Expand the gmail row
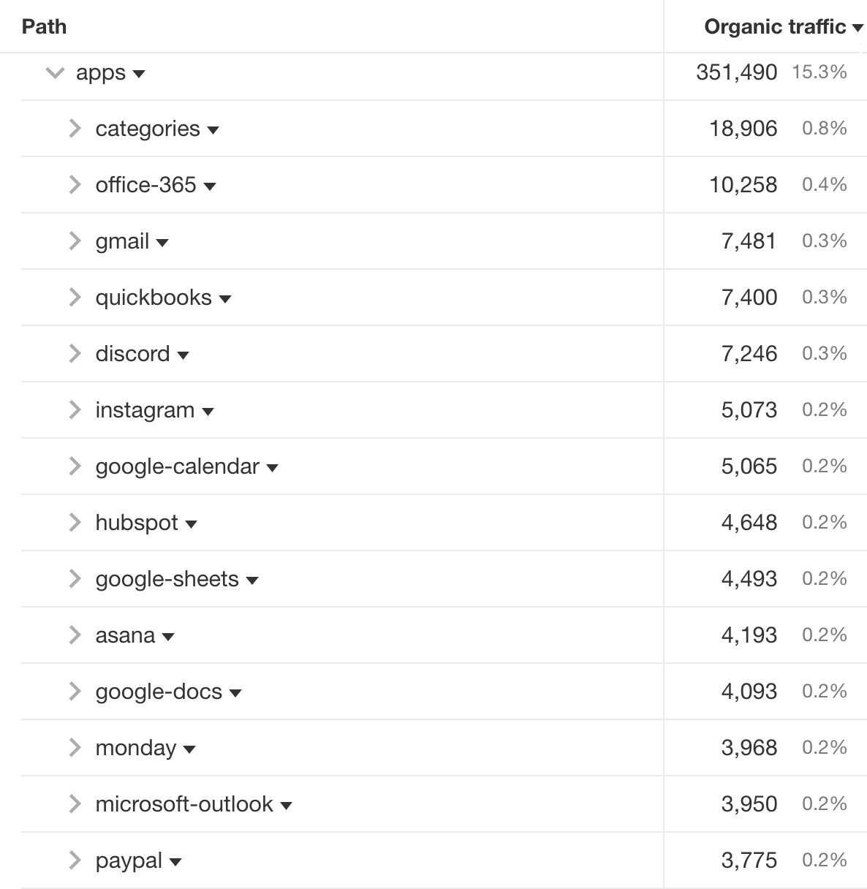 click(74, 241)
